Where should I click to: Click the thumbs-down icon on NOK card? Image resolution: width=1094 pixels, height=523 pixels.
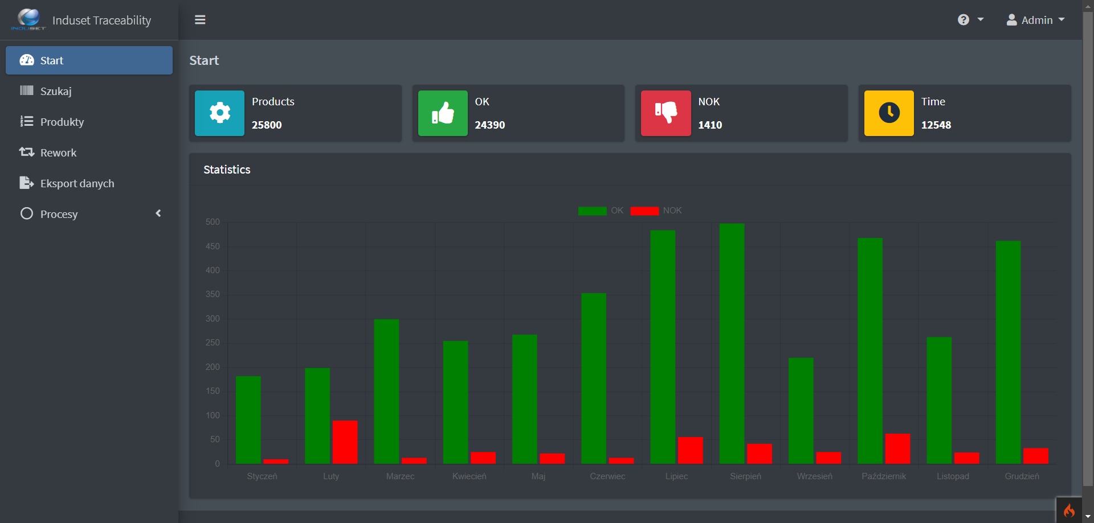666,113
